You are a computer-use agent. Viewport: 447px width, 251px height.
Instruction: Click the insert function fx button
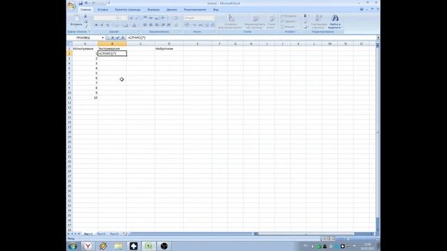[123, 38]
